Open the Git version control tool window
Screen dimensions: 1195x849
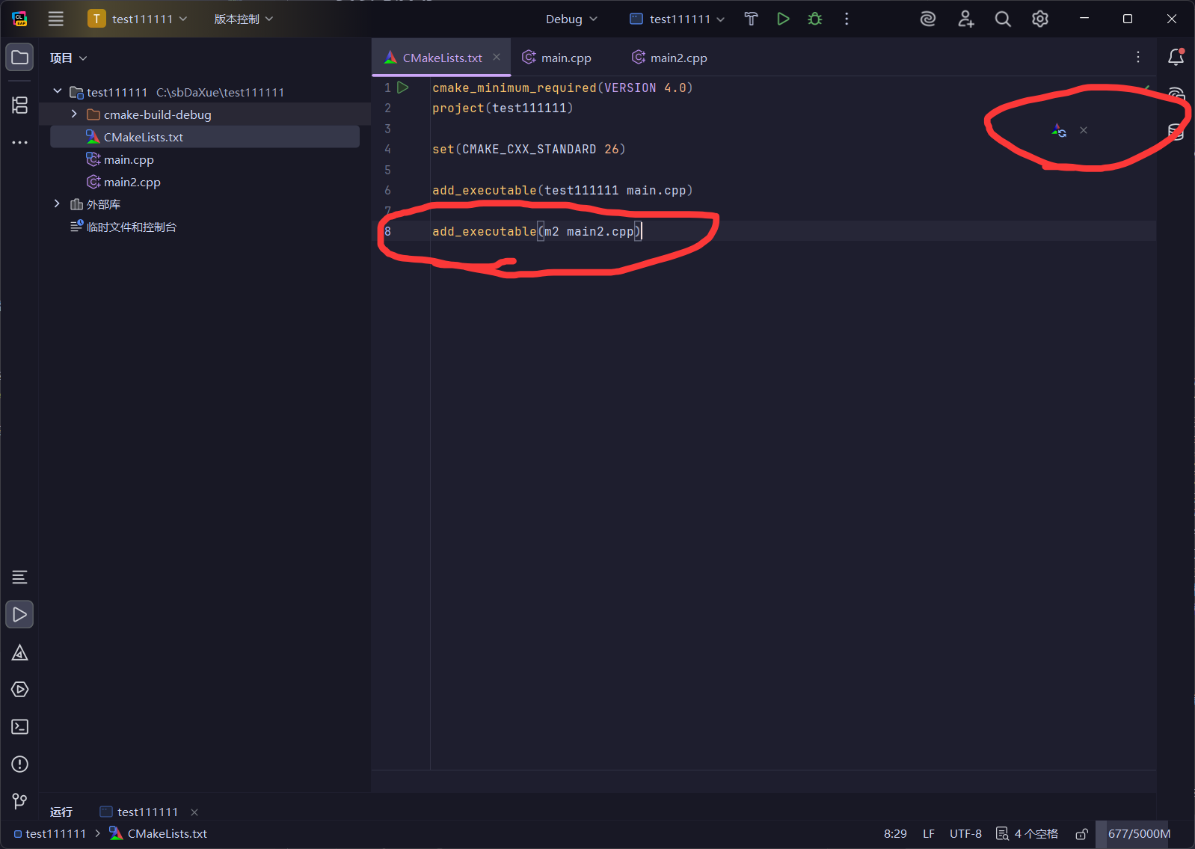pos(20,801)
